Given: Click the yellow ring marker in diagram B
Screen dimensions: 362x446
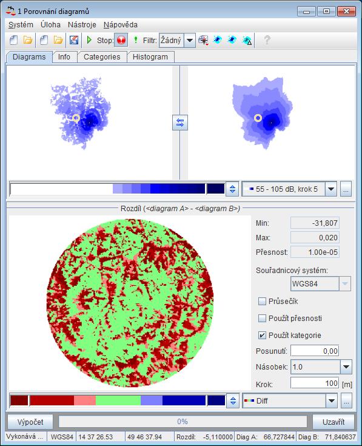Looking at the screenshot, I should [x=258, y=118].
